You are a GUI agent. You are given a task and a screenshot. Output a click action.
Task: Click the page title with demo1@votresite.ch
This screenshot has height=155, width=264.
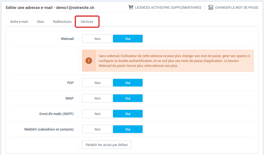pyautogui.click(x=50, y=8)
